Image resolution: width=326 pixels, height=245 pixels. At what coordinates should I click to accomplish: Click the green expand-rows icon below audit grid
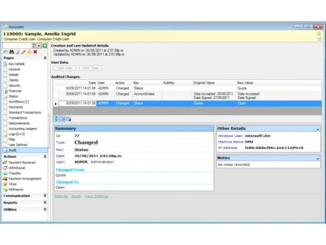(x=56, y=119)
